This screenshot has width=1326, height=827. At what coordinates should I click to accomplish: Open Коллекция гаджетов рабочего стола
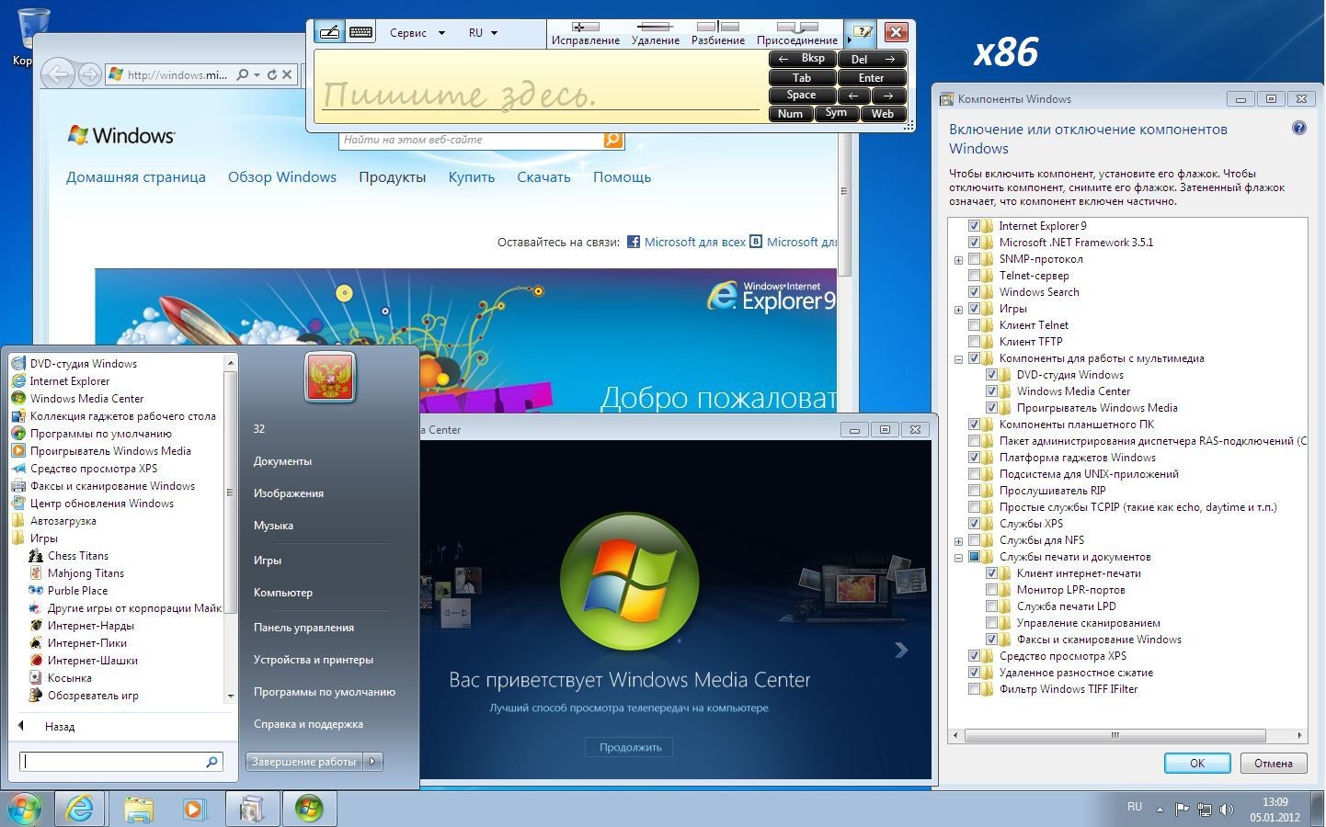pos(122,416)
